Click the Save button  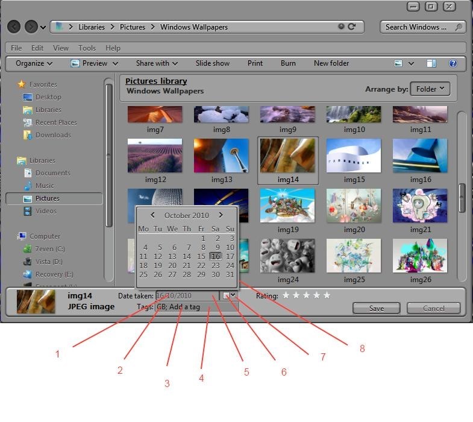point(377,308)
